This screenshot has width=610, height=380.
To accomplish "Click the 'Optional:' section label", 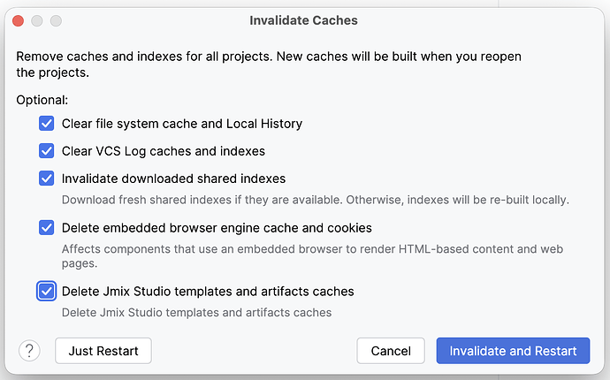I will click(x=42, y=101).
